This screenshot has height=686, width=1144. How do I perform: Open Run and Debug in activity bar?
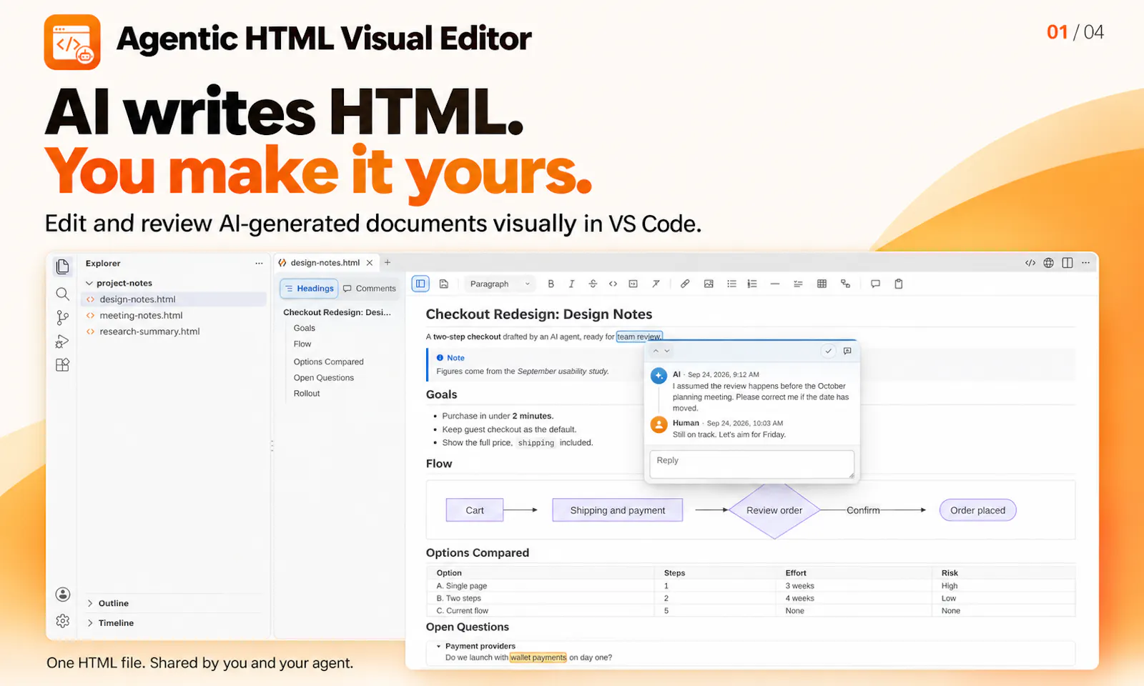[x=63, y=342]
